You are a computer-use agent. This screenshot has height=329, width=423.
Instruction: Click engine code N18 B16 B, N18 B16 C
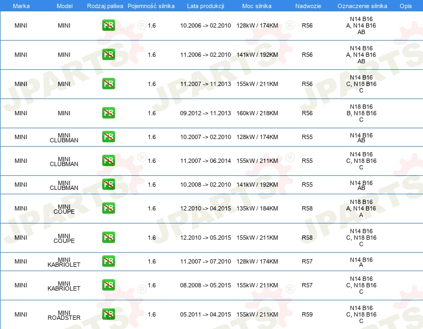tap(361, 113)
